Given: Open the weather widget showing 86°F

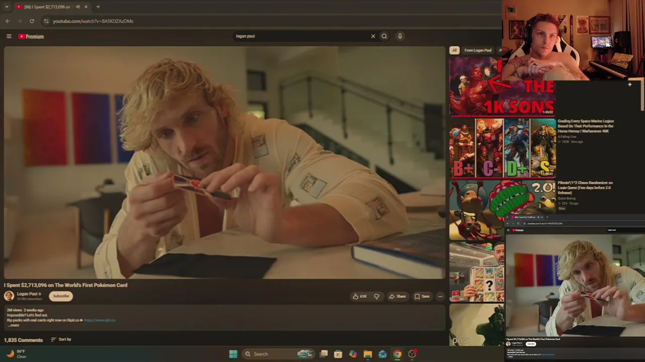Looking at the screenshot, I should (16, 354).
